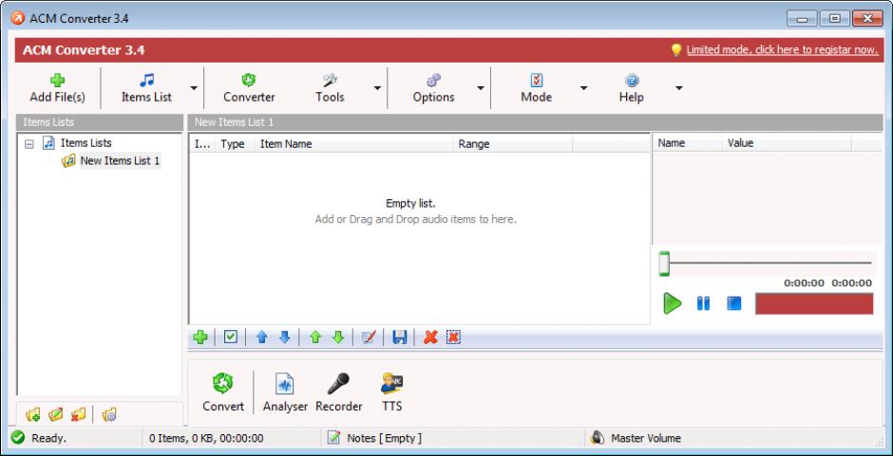
Task: Open the TTS tool
Action: (391, 392)
